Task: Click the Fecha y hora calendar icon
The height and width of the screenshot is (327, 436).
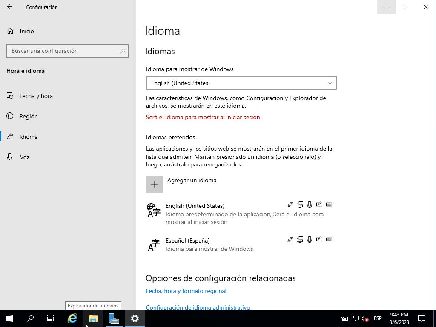Action: (10, 96)
